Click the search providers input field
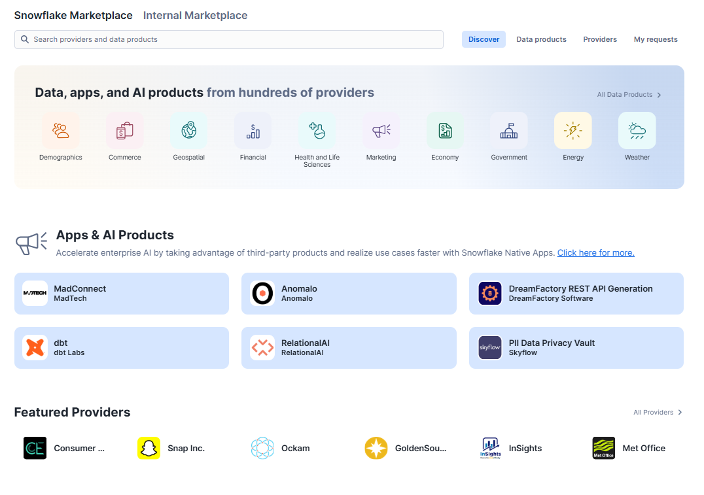The height and width of the screenshot is (495, 704). [x=229, y=39]
